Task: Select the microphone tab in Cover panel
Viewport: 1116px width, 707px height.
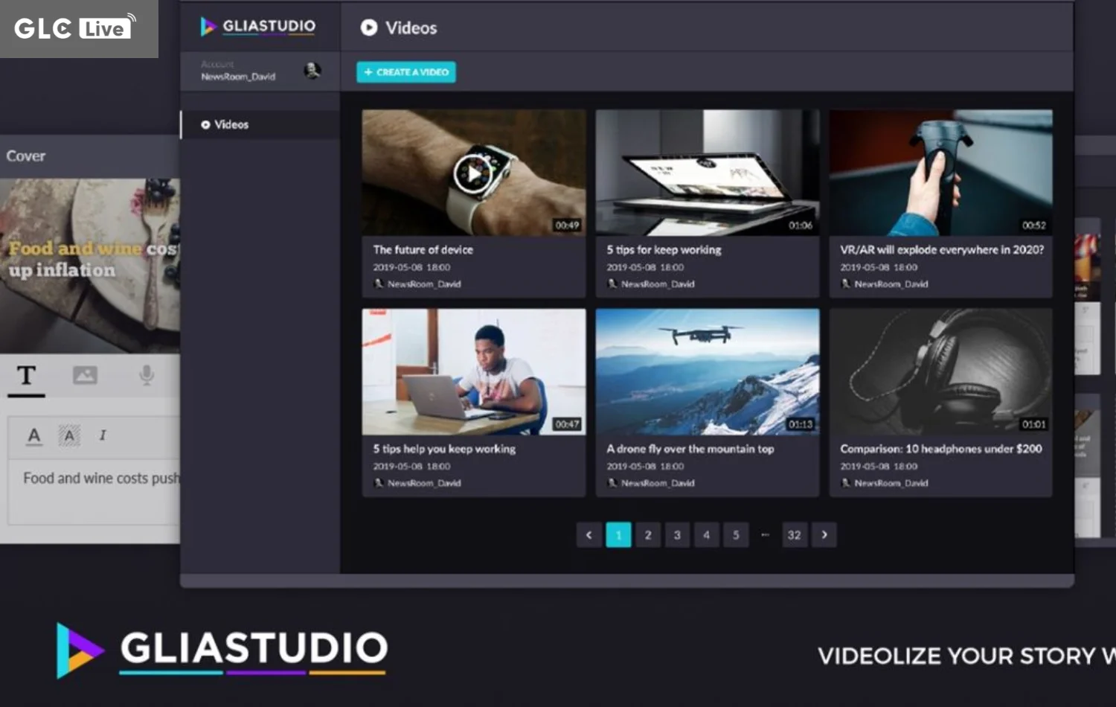Action: point(147,375)
